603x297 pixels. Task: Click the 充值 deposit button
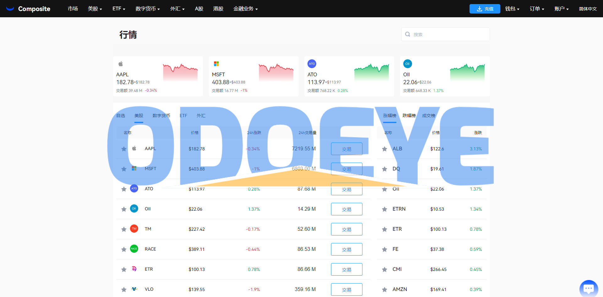point(485,9)
